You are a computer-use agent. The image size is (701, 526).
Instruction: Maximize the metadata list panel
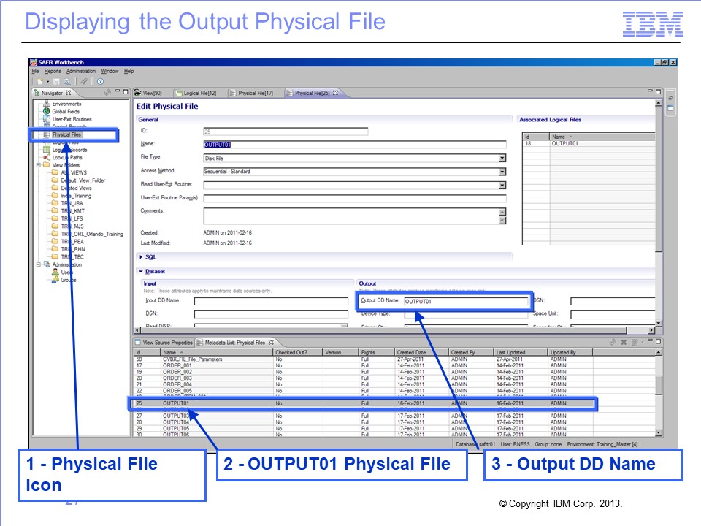658,341
